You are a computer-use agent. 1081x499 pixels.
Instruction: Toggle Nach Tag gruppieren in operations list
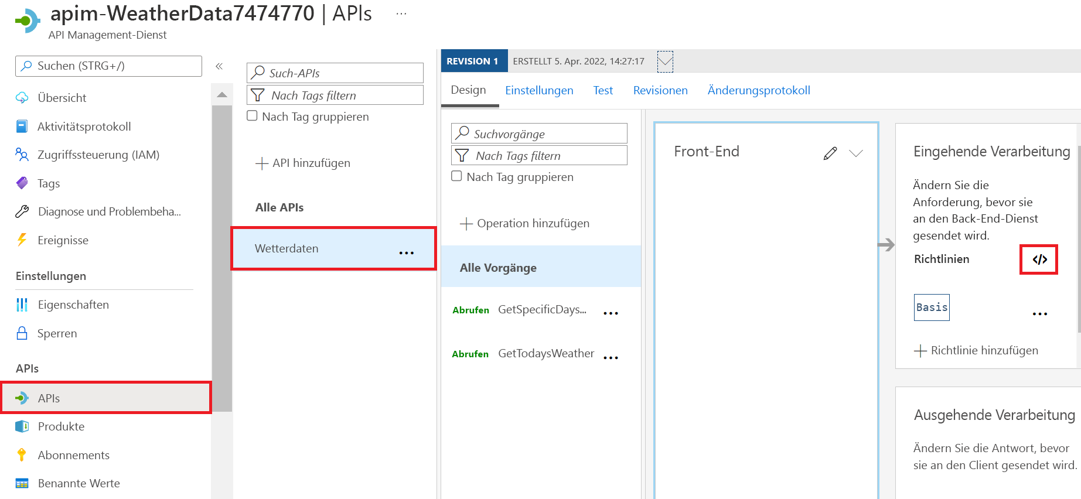point(457,176)
